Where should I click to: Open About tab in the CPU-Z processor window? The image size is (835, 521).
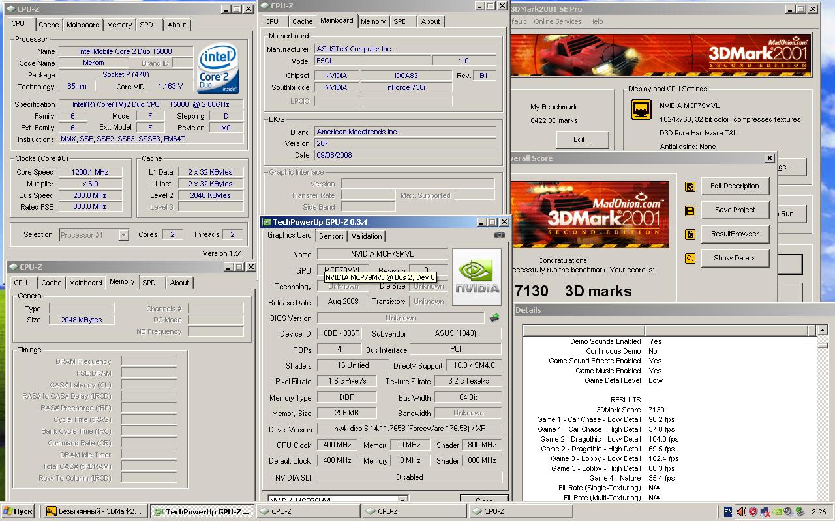pos(177,25)
